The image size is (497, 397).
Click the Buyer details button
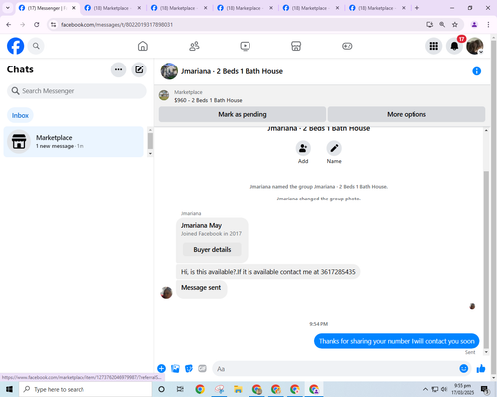tap(212, 250)
